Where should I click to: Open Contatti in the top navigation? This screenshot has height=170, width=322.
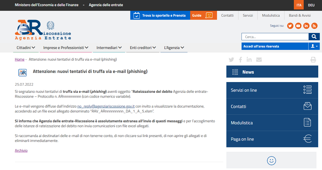[x=228, y=15]
